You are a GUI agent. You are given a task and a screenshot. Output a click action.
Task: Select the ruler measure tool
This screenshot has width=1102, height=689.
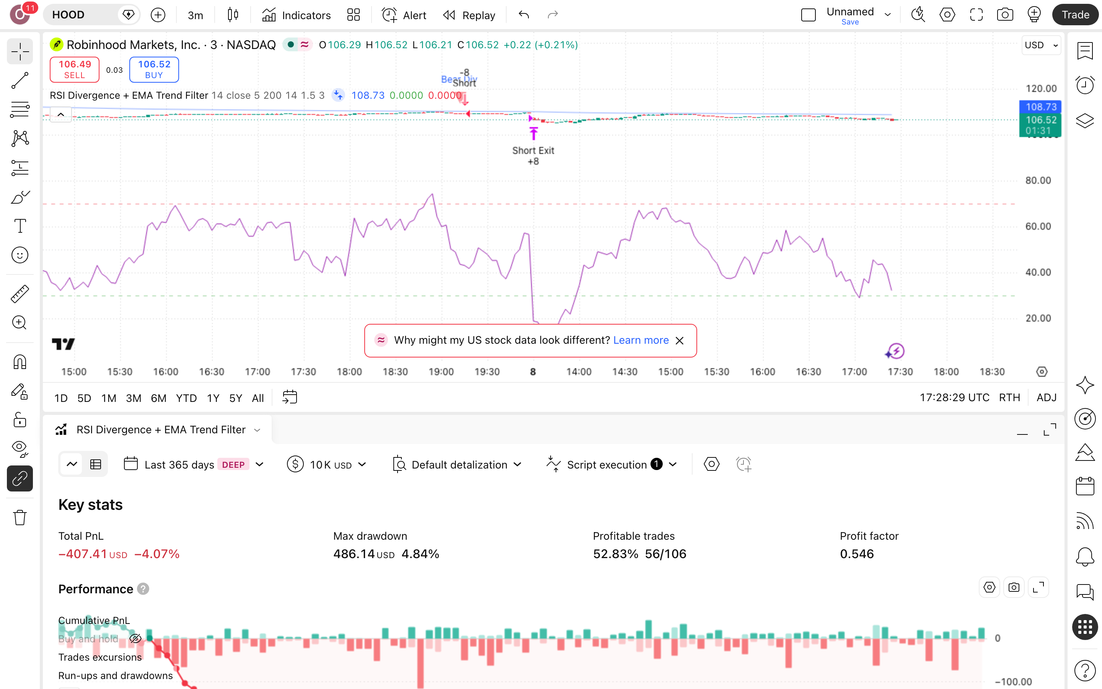[x=20, y=294]
